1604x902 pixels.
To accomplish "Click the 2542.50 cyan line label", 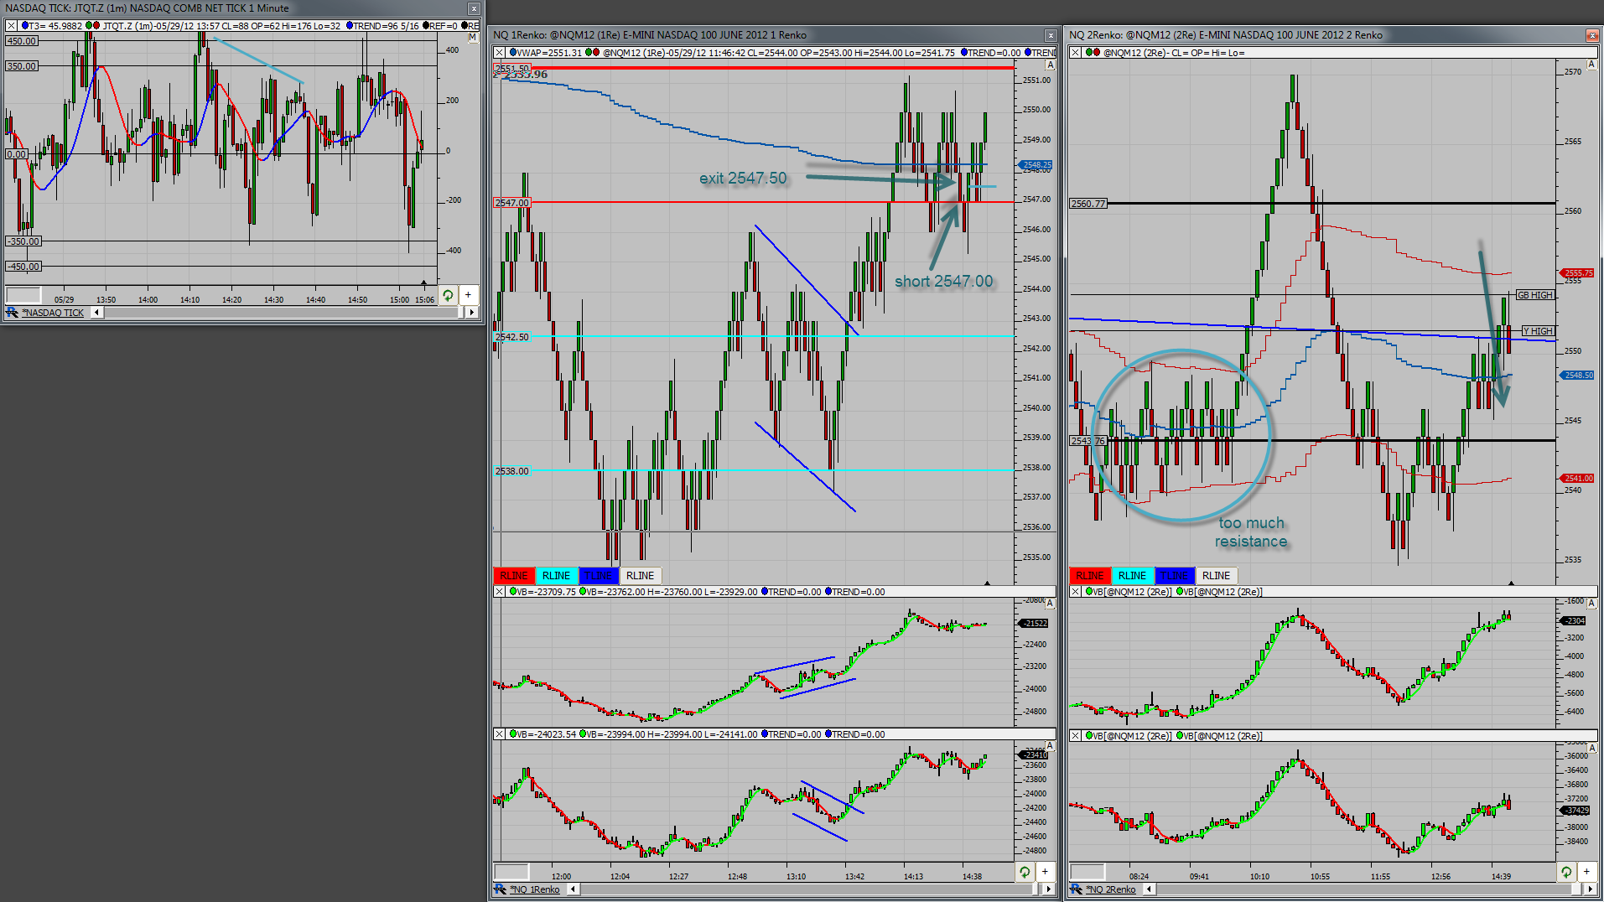I will coord(511,337).
